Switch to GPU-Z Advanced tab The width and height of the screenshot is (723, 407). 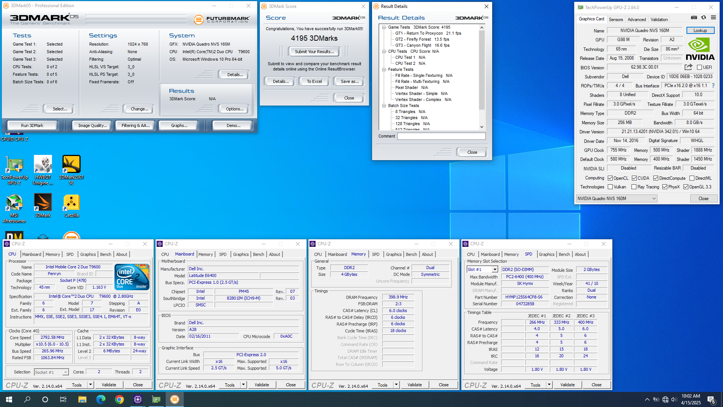click(637, 20)
